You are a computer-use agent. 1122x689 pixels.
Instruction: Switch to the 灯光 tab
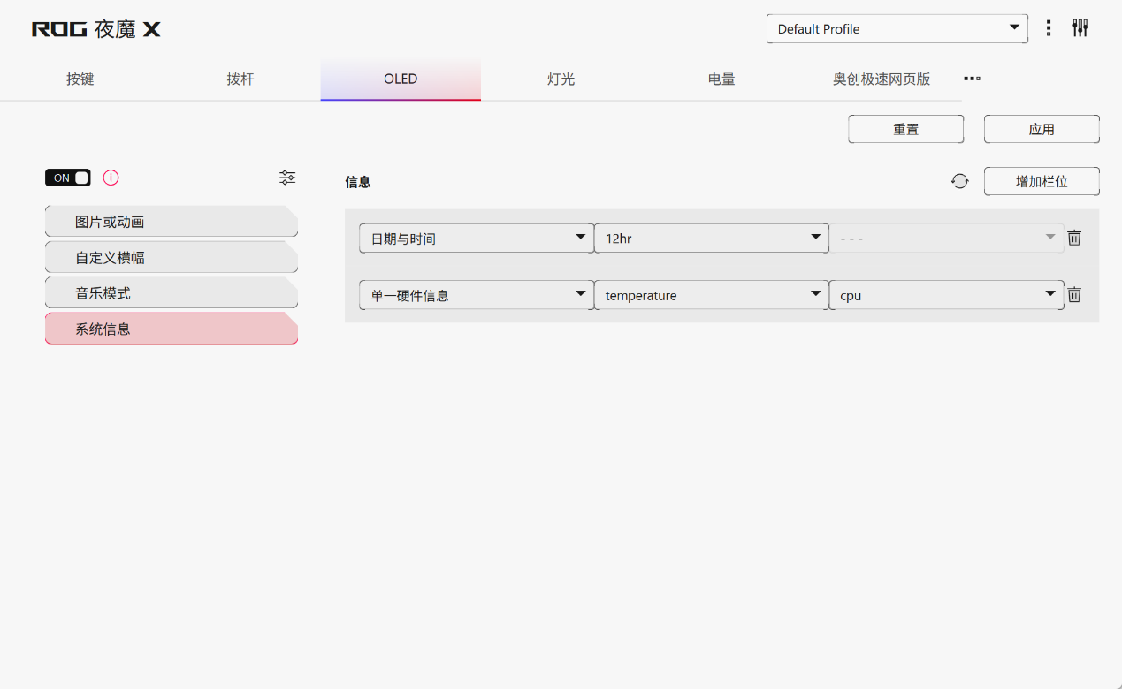(561, 79)
